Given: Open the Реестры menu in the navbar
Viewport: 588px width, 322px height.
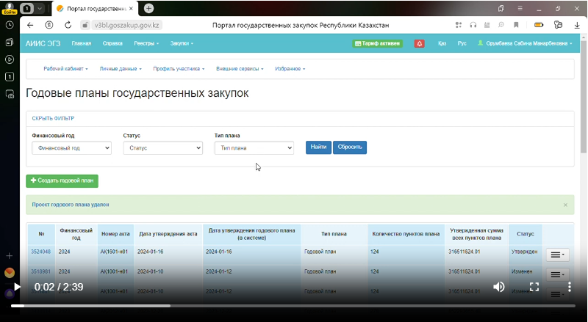Looking at the screenshot, I should tap(146, 43).
